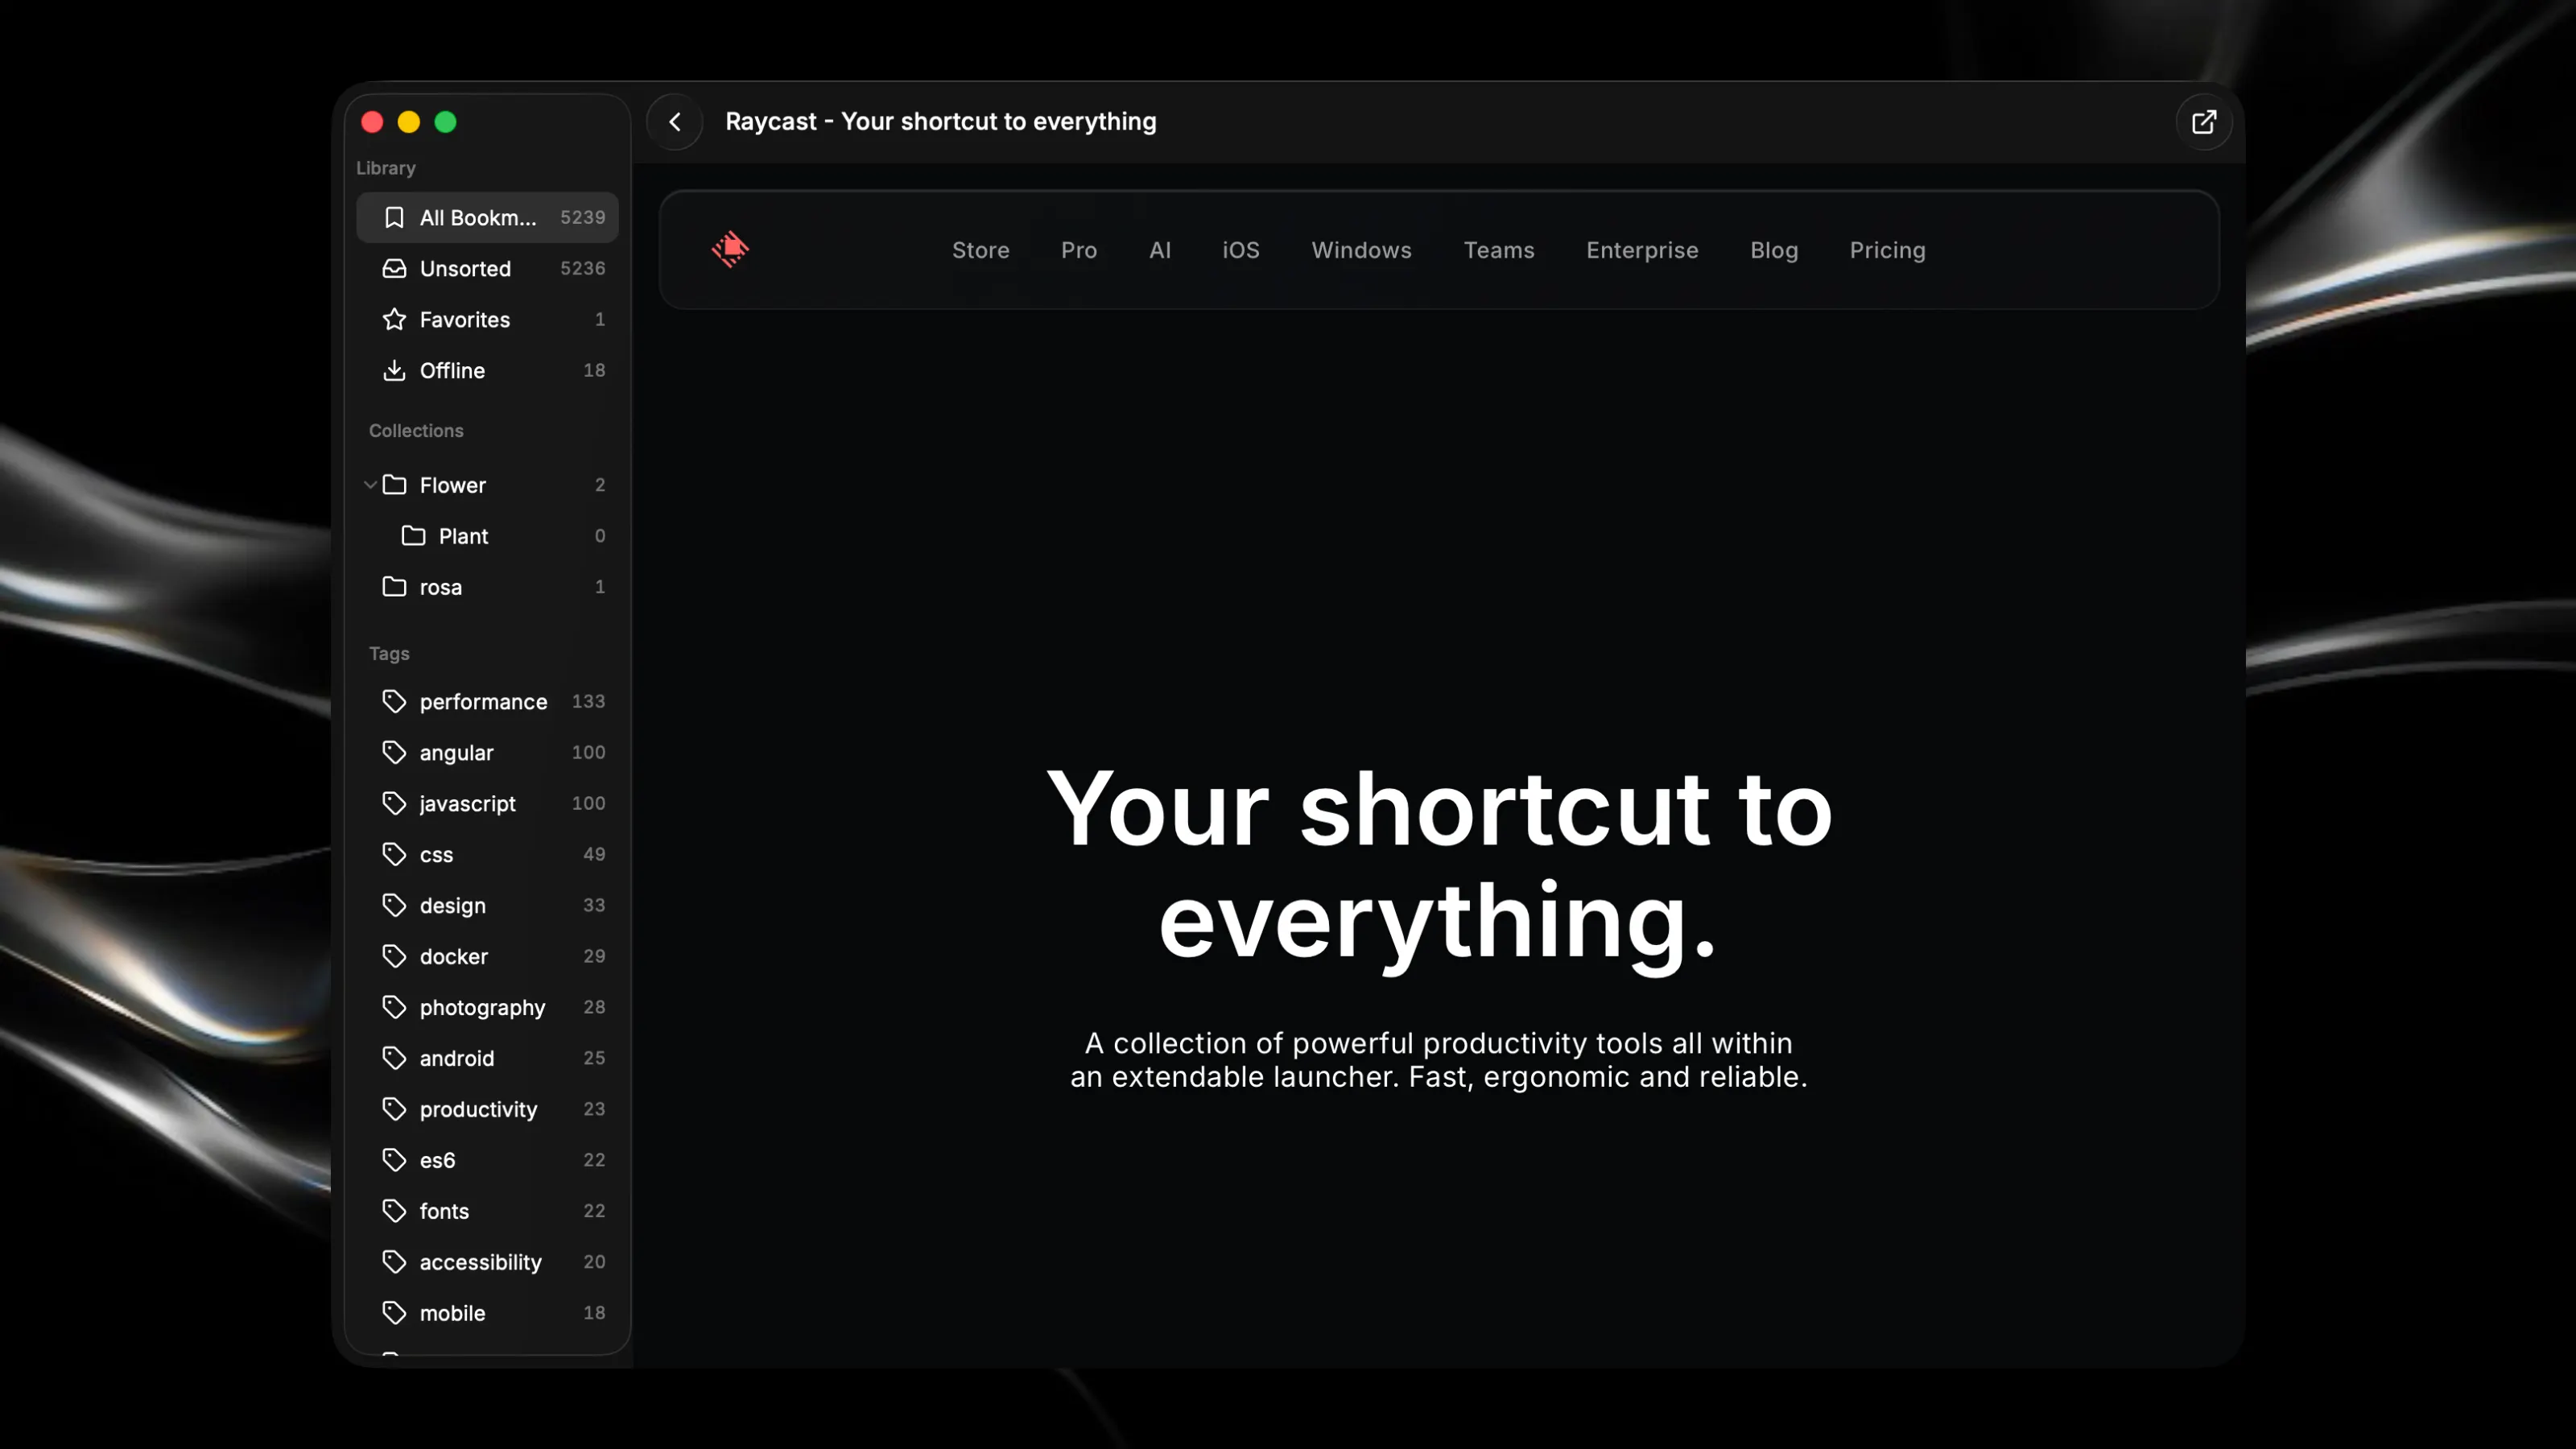Image resolution: width=2576 pixels, height=1449 pixels.
Task: Click the fonts tag label
Action: [444, 1211]
